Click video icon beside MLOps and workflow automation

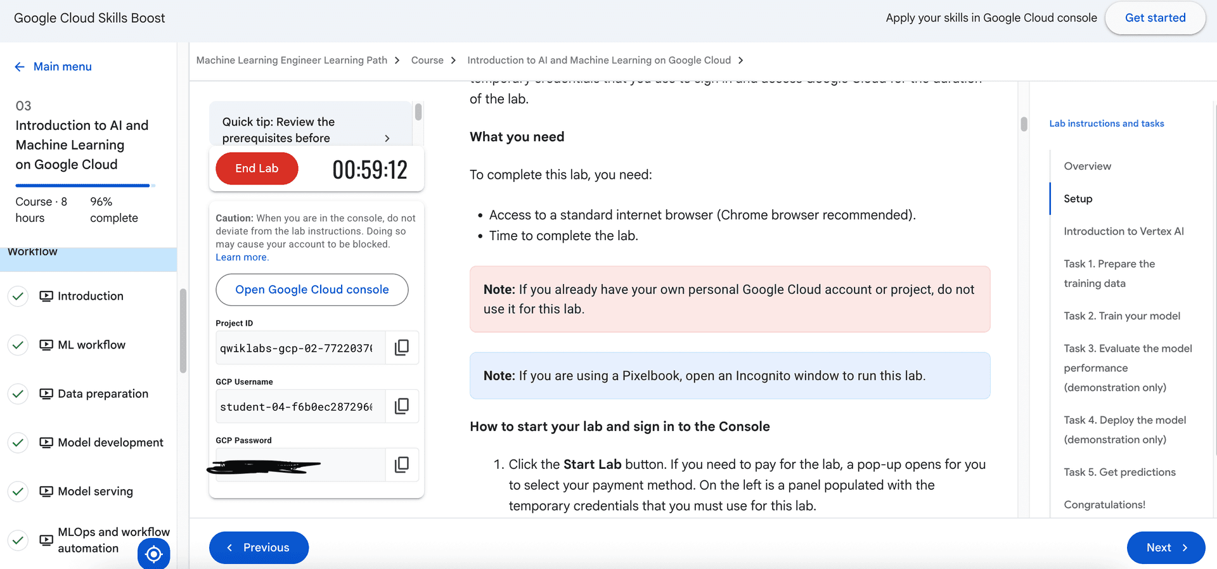46,540
